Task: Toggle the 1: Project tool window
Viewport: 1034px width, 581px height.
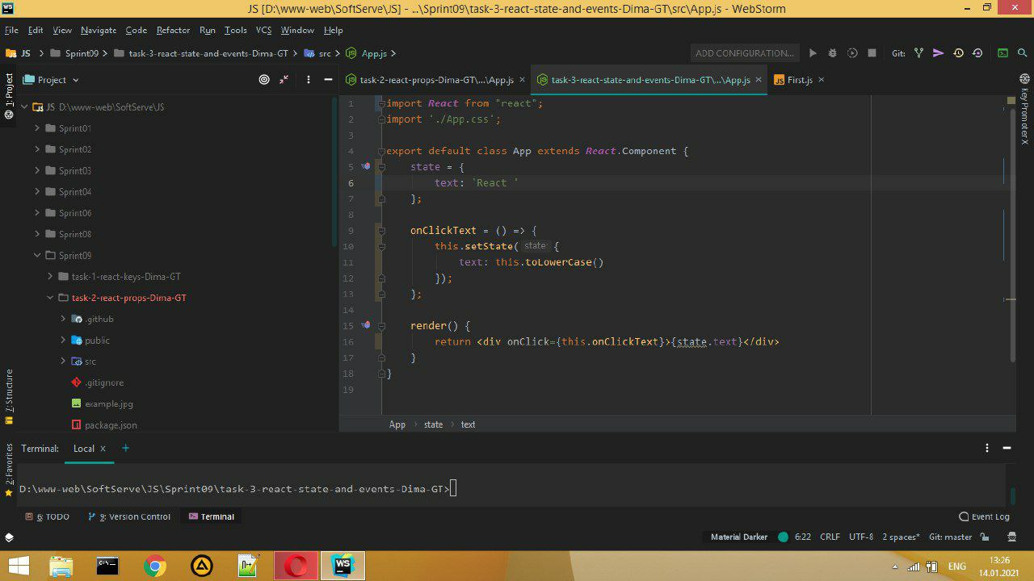Action: pos(9,95)
